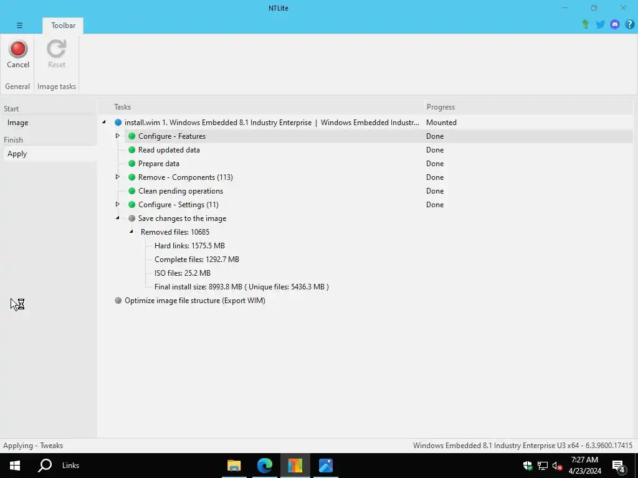Collapse the Save changes to the image node
This screenshot has width=638, height=478.
point(118,218)
